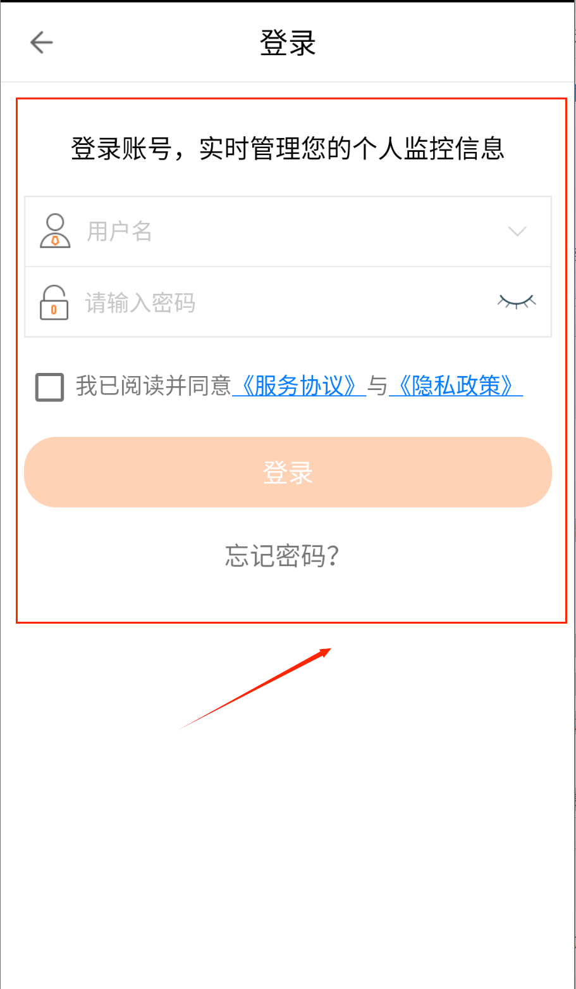576x989 pixels.
Task: Tap the user avatar icon beside 用户名
Action: [x=55, y=231]
